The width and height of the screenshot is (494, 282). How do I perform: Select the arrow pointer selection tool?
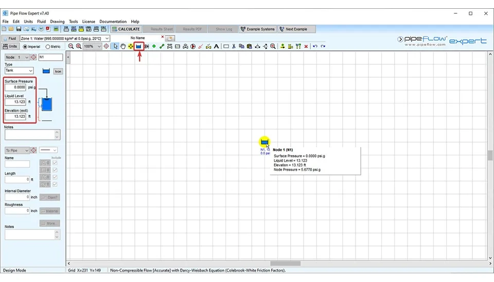(x=116, y=46)
